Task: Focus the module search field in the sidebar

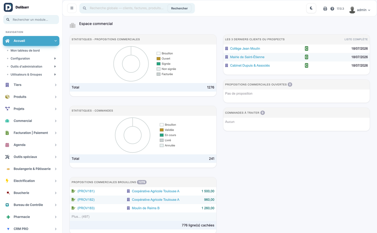Action: coord(31,19)
